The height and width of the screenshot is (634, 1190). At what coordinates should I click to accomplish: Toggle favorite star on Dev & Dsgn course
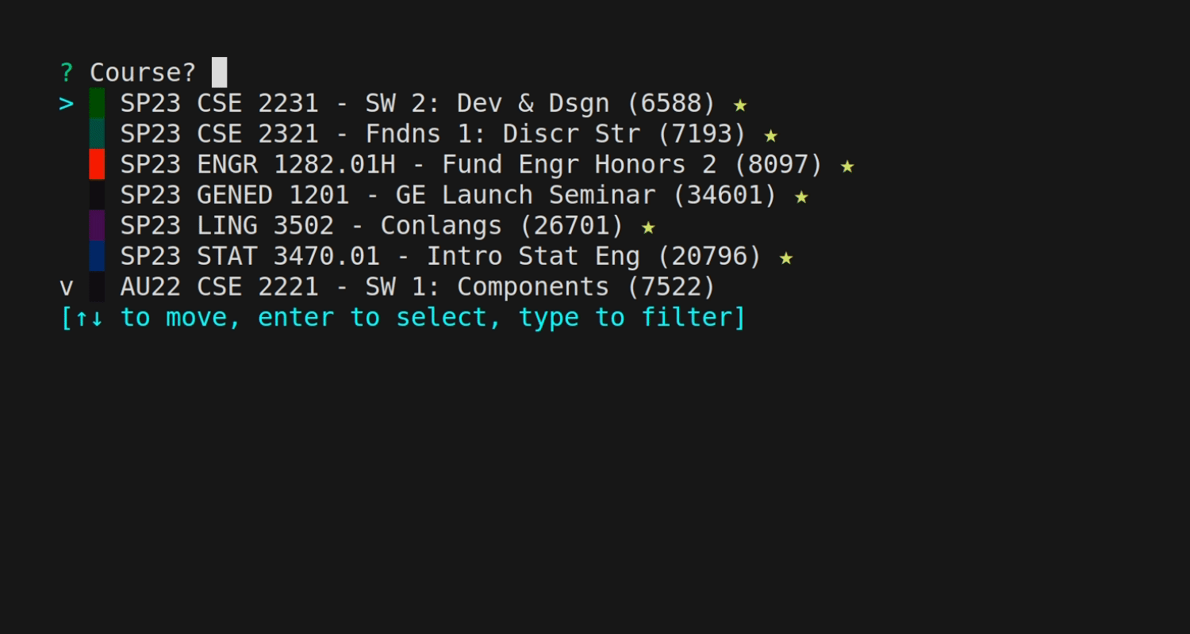(739, 103)
